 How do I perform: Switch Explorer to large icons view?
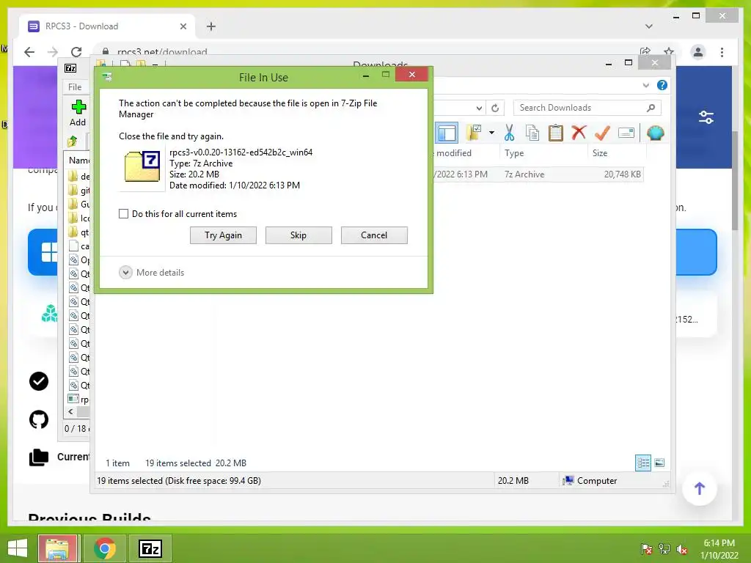click(x=659, y=463)
